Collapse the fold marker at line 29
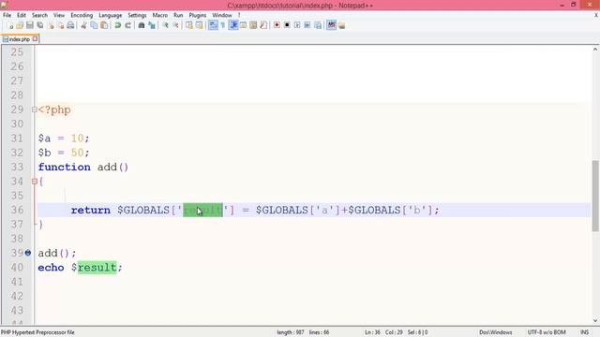The image size is (600, 337). click(x=34, y=110)
